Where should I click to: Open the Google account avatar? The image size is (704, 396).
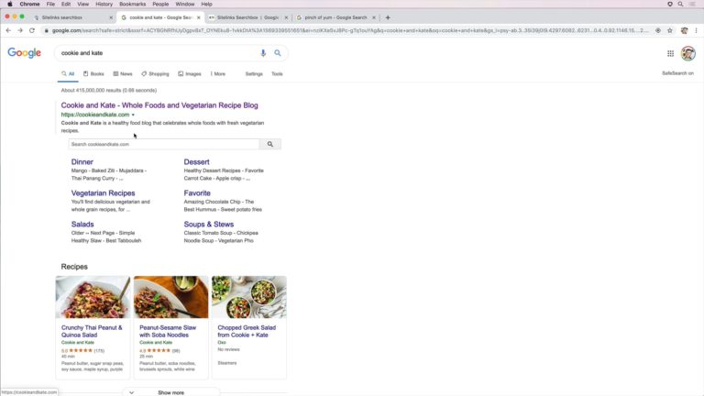tap(687, 53)
